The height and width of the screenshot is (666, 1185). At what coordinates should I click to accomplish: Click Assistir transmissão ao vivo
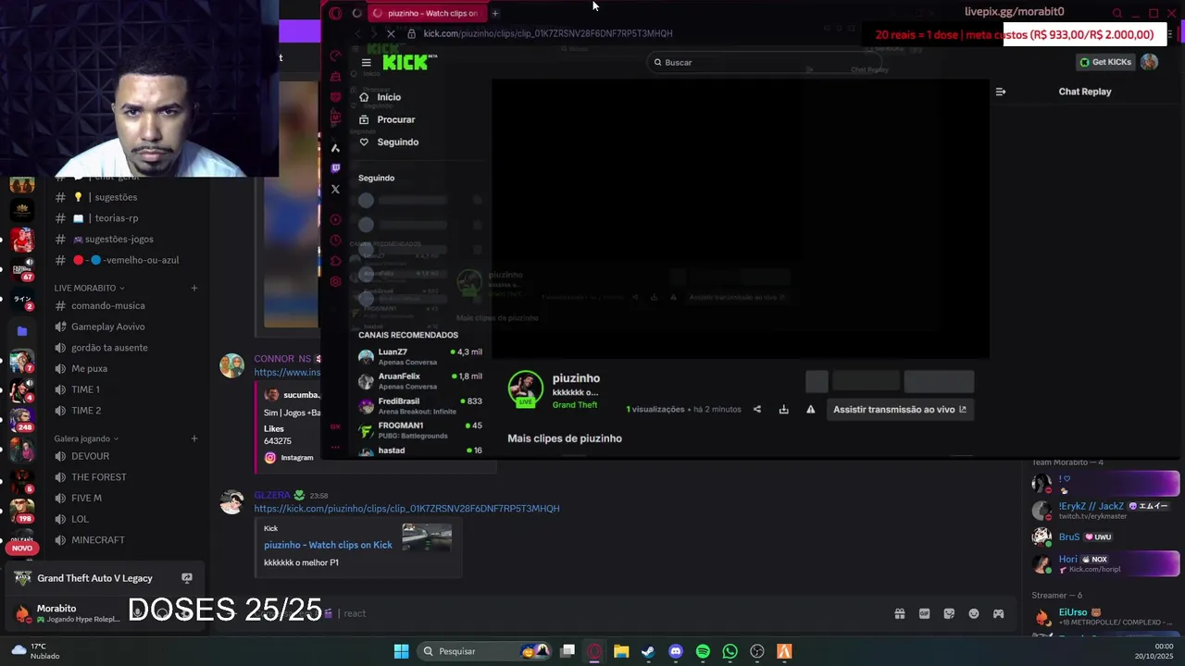pos(900,410)
